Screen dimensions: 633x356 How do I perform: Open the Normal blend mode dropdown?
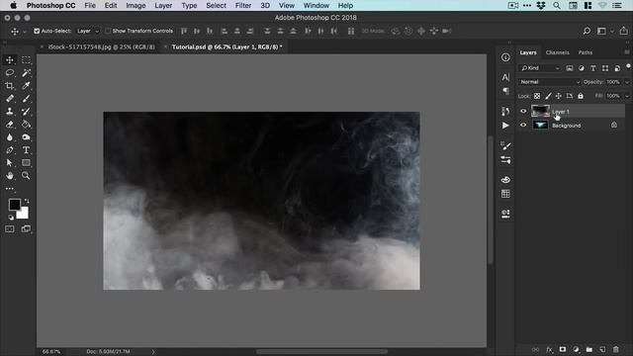(550, 82)
